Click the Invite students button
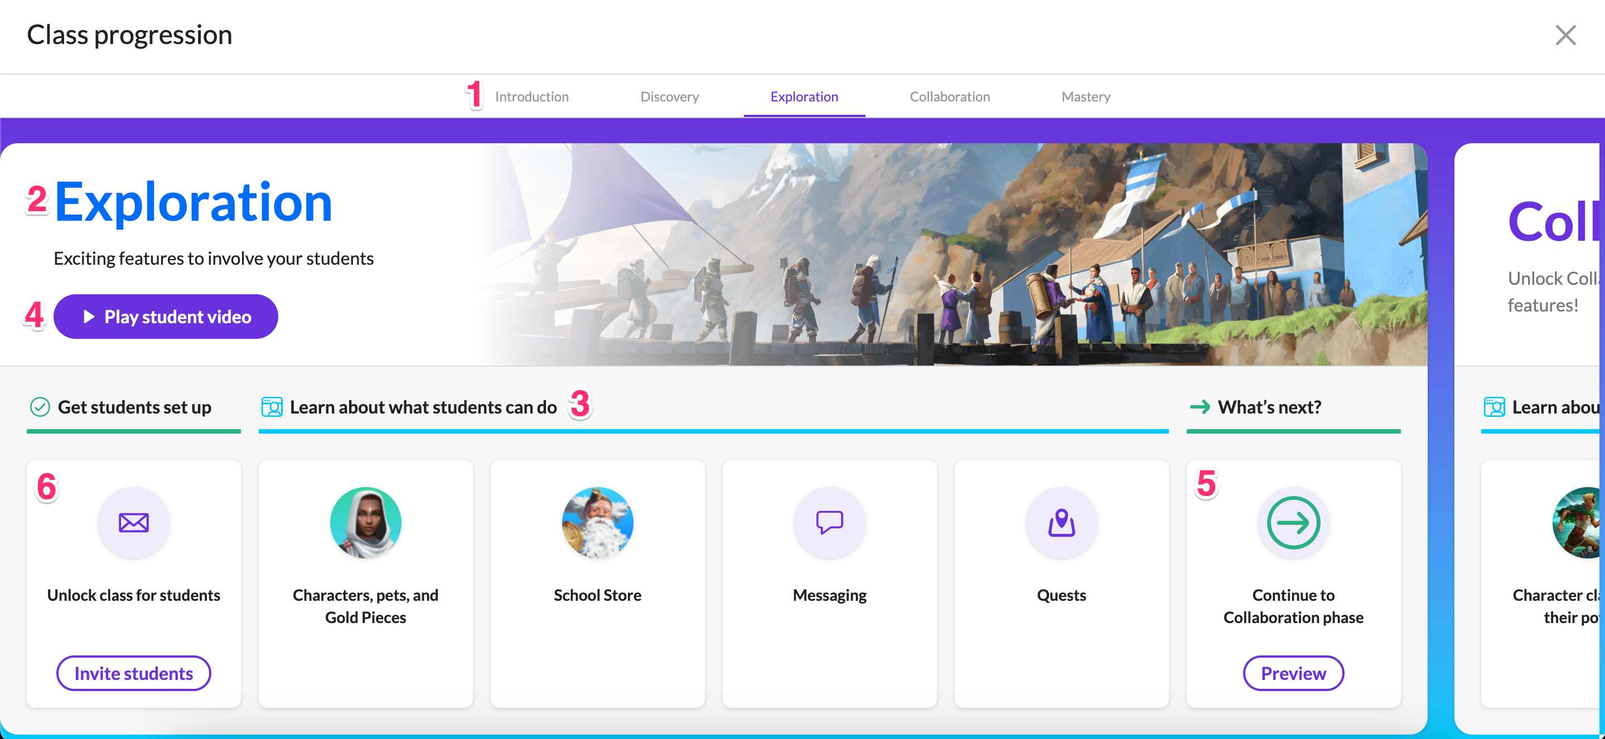 coord(133,673)
